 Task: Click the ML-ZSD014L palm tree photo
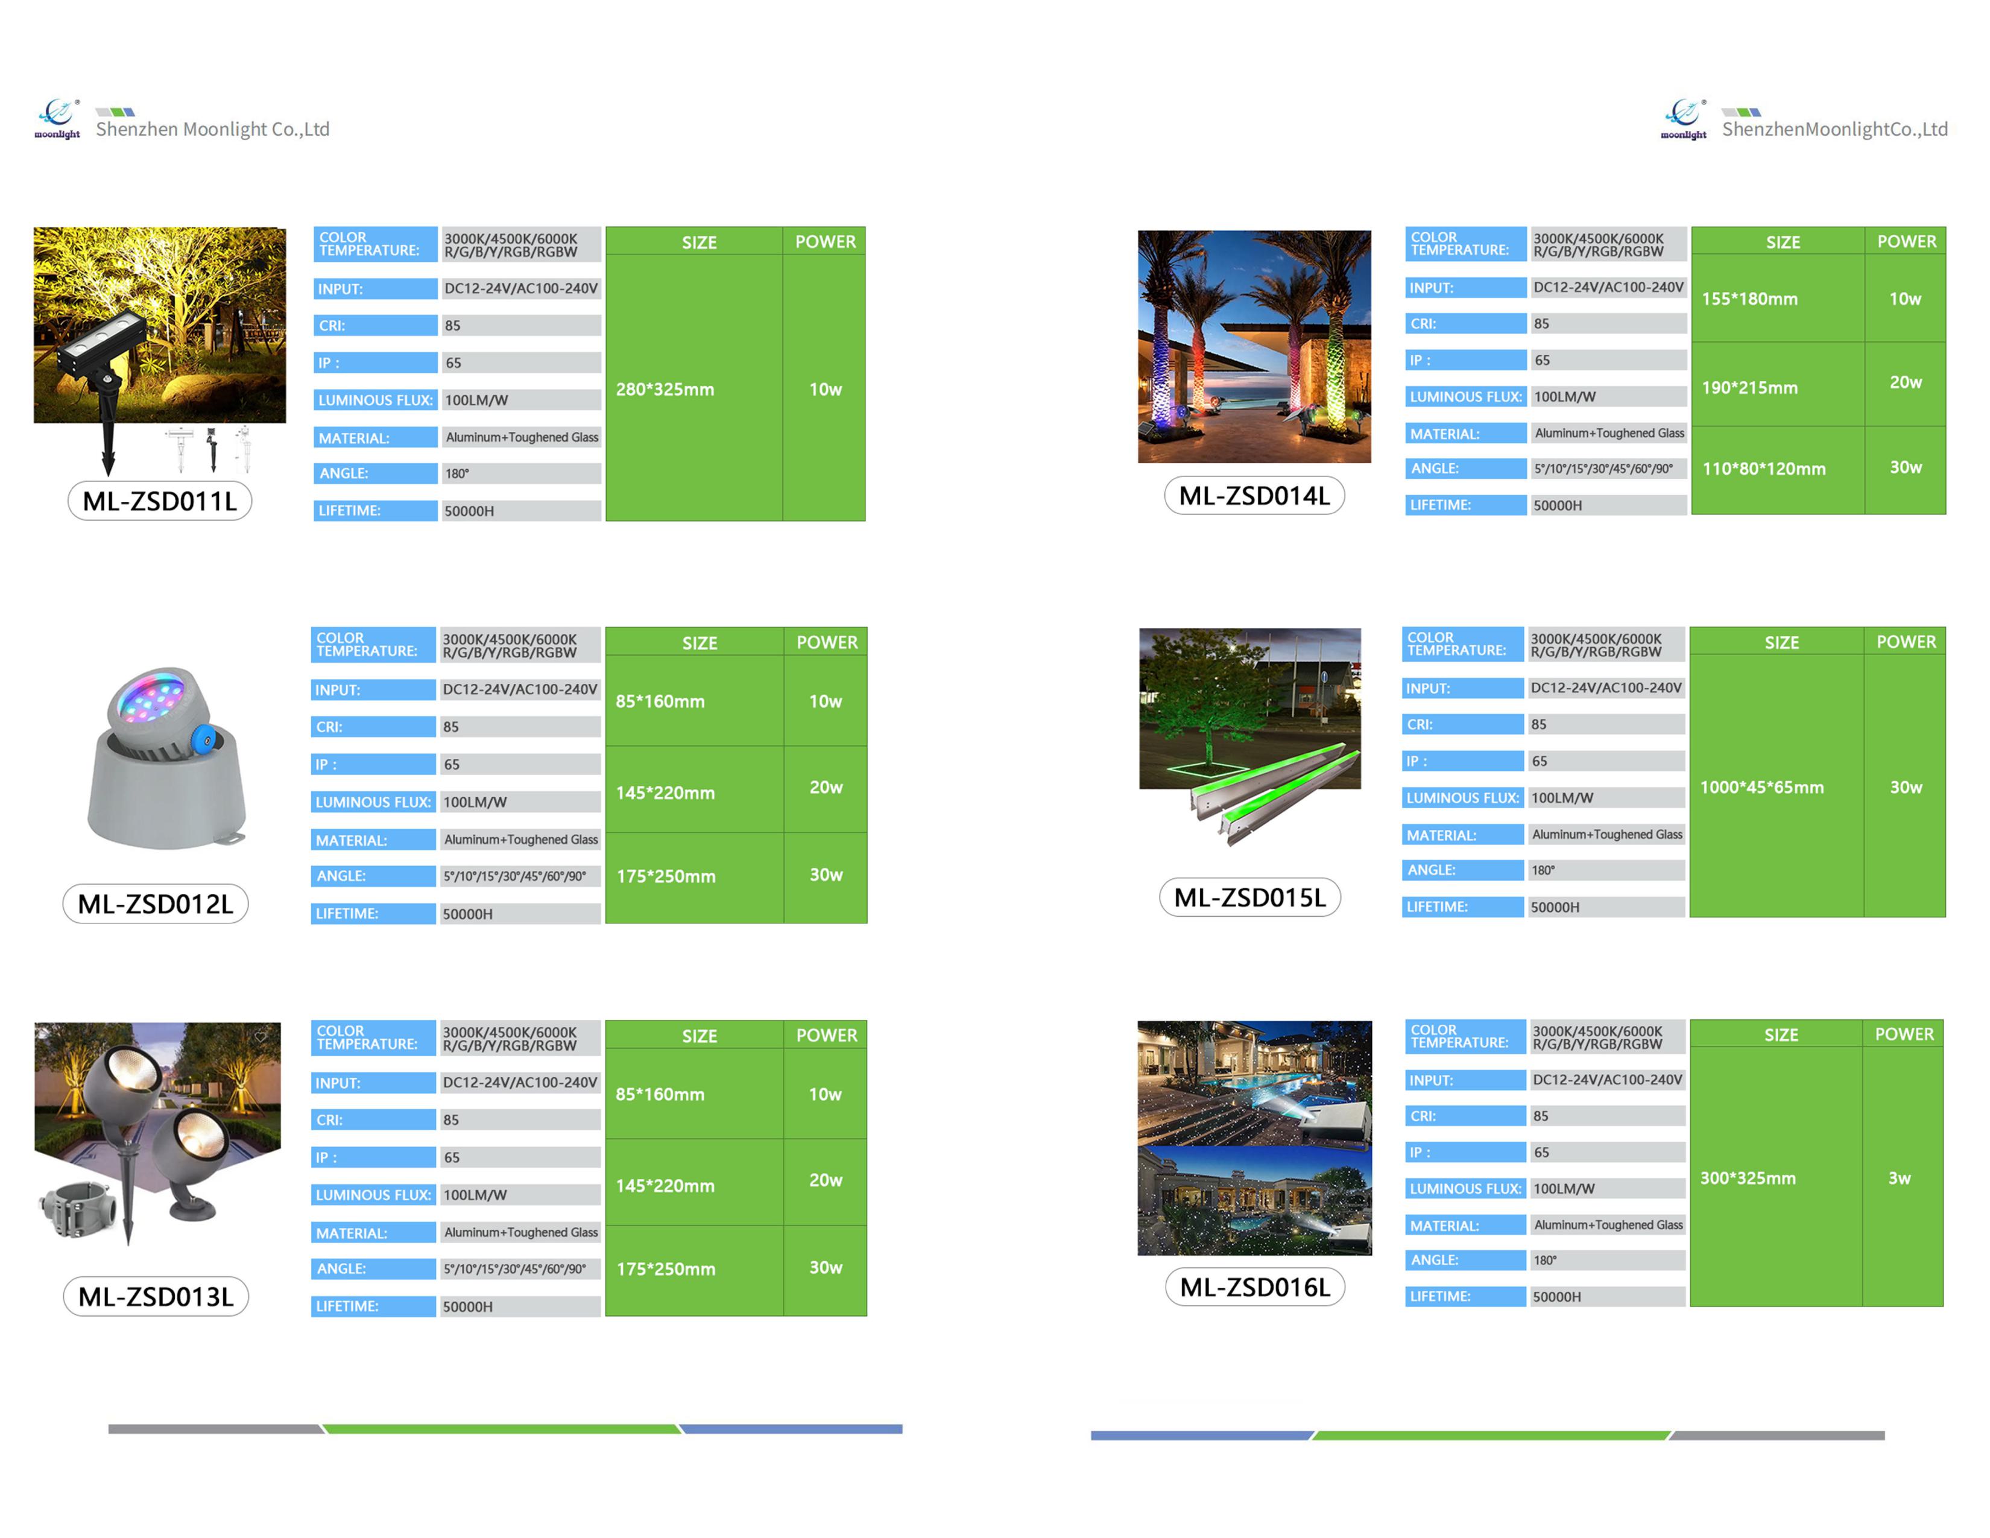tap(1254, 346)
